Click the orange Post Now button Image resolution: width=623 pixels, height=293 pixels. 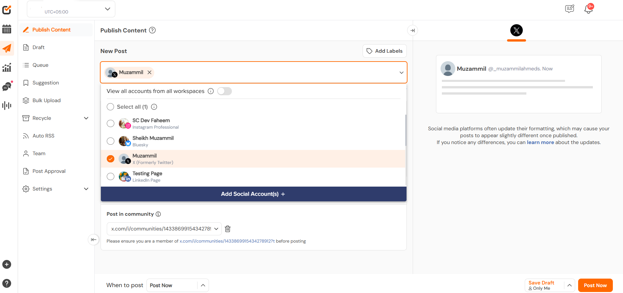(x=595, y=285)
